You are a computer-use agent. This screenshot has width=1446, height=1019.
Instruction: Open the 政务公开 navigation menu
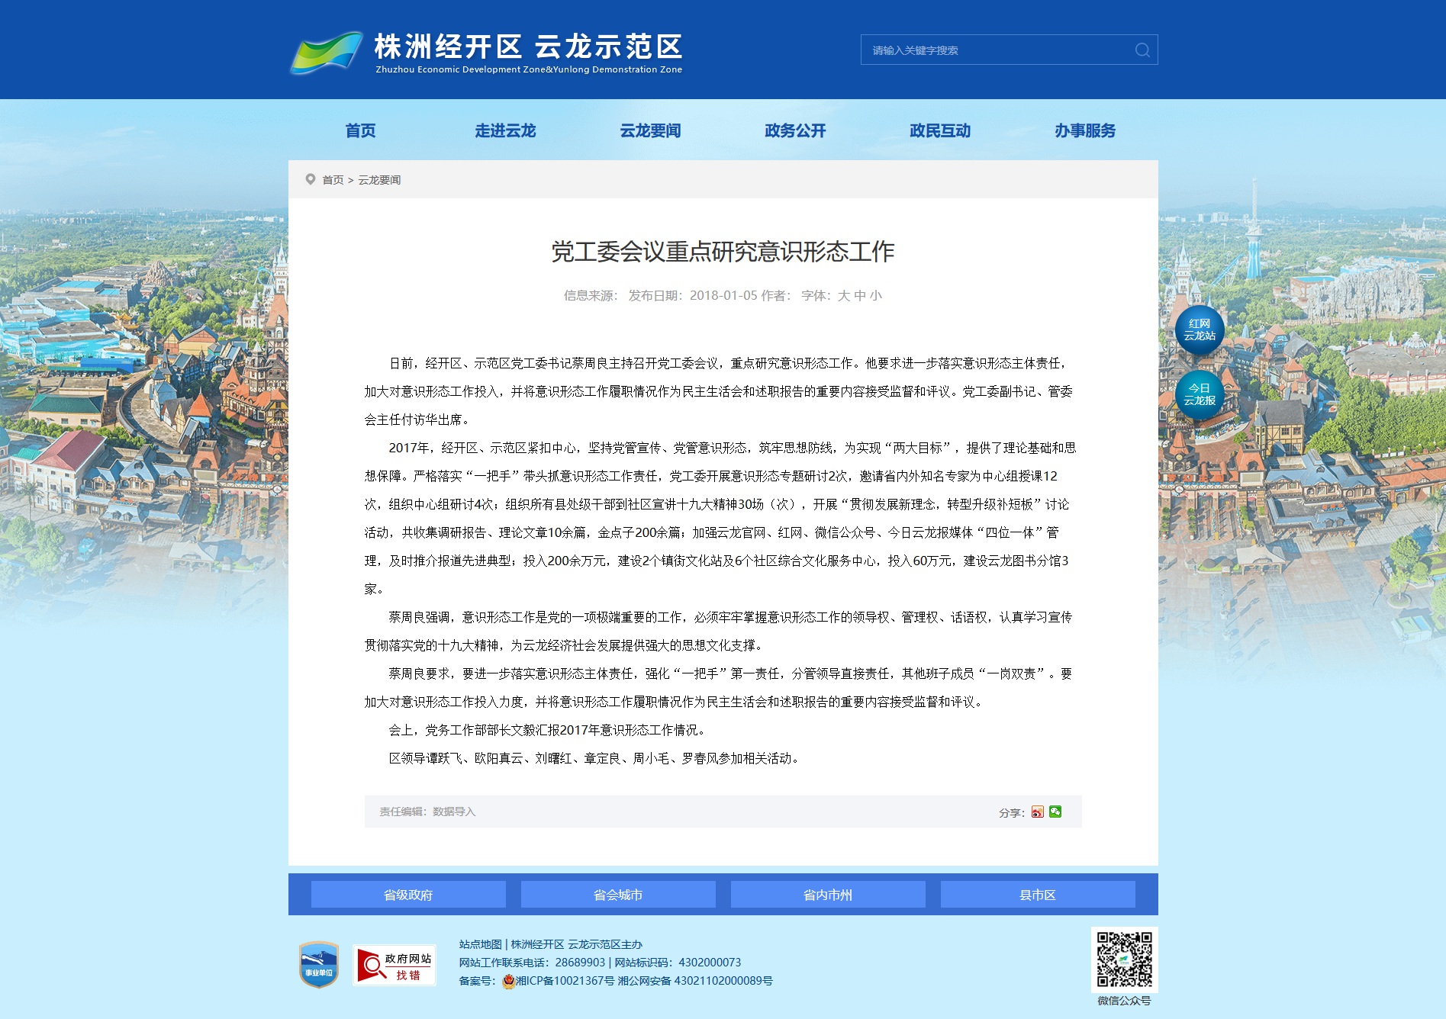pos(795,131)
